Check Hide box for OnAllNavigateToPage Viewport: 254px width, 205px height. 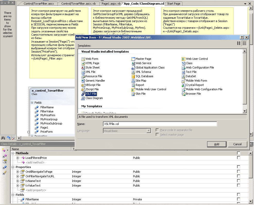pos(239,171)
